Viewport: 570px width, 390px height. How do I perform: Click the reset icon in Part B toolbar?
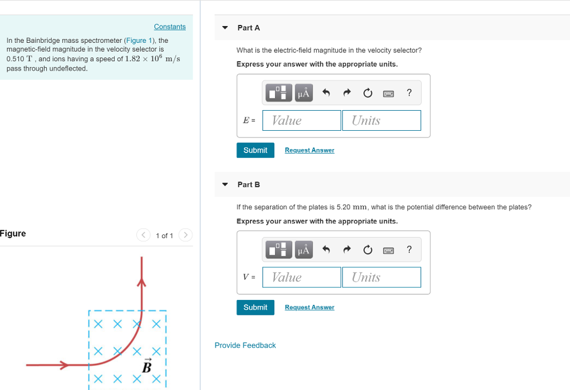pos(367,249)
